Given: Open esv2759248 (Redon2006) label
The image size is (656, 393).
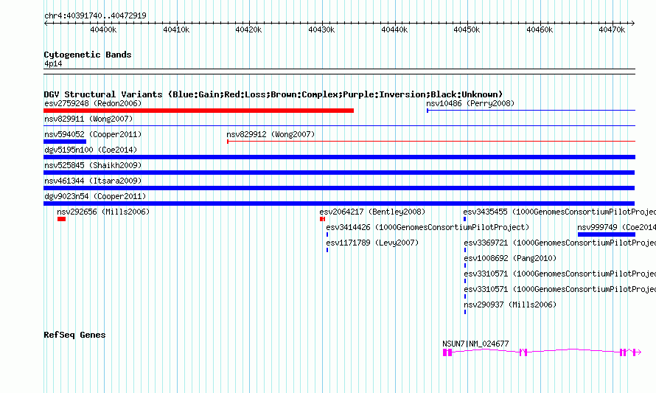Looking at the screenshot, I should coord(93,103).
